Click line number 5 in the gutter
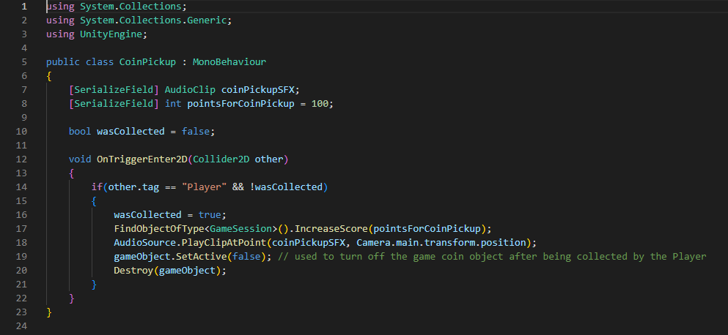This screenshot has height=335, width=728. [24, 62]
